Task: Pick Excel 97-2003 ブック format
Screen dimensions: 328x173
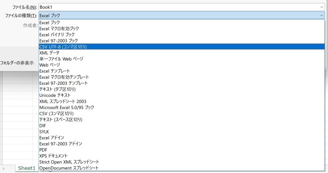Action: click(x=181, y=40)
